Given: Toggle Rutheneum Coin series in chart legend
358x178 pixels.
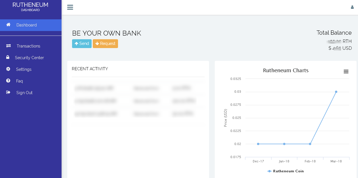Looking at the screenshot, I should 286,171.
